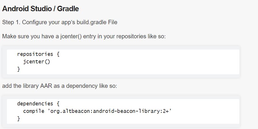This screenshot has height=129, width=258.
Task: Click the word "File" ending Step 1
Action: [x=113, y=22]
